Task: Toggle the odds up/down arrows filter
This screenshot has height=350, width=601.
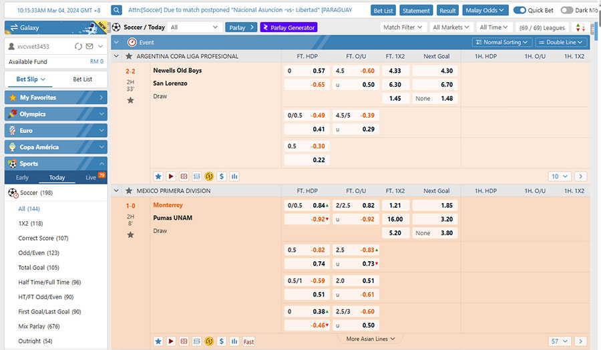Action: point(580,27)
